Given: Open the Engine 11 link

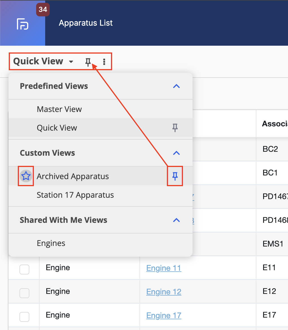Looking at the screenshot, I should tap(164, 268).
